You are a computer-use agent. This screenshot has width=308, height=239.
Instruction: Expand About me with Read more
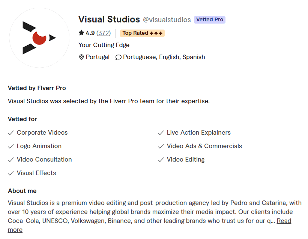[x=284, y=221]
